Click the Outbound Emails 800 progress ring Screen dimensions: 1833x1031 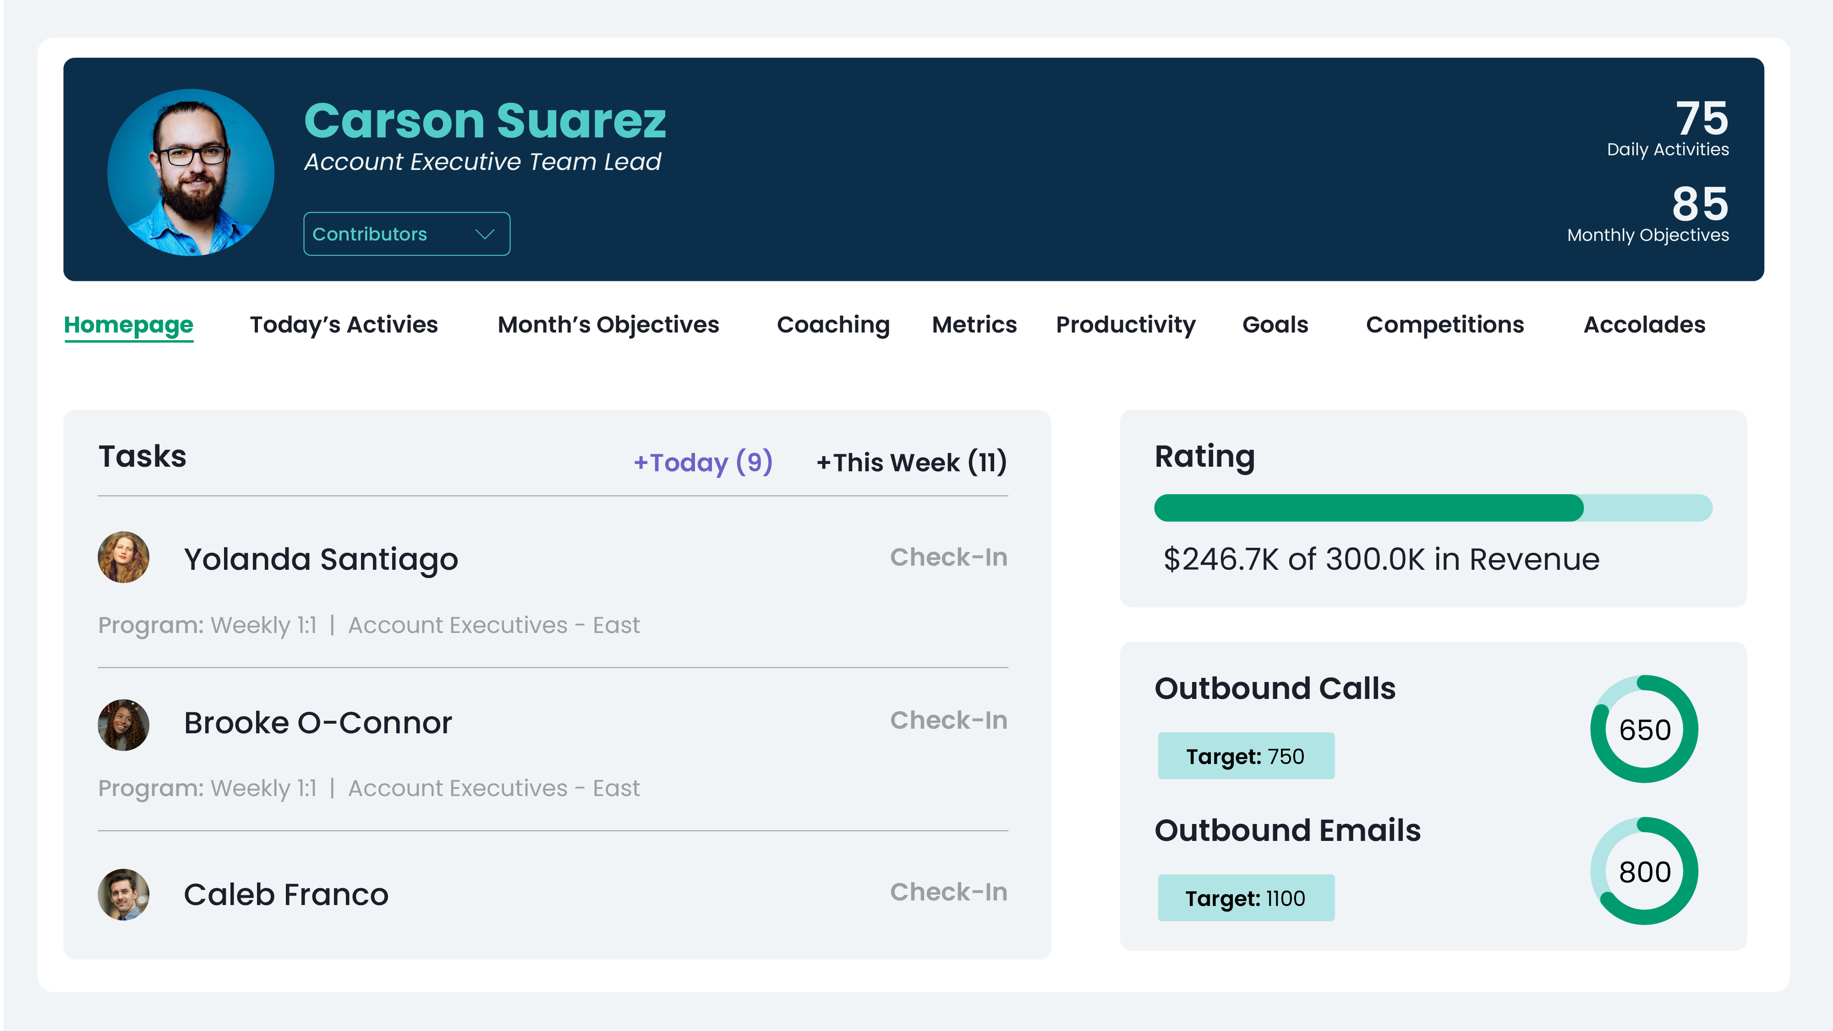click(x=1644, y=871)
